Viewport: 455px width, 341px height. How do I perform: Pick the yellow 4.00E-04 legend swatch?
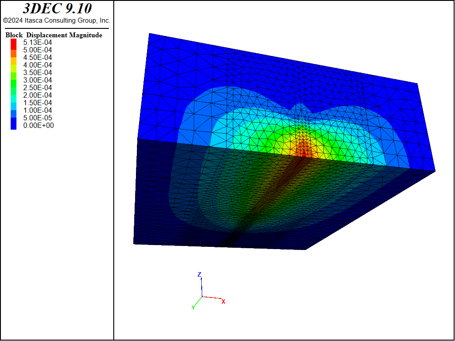coord(14,65)
